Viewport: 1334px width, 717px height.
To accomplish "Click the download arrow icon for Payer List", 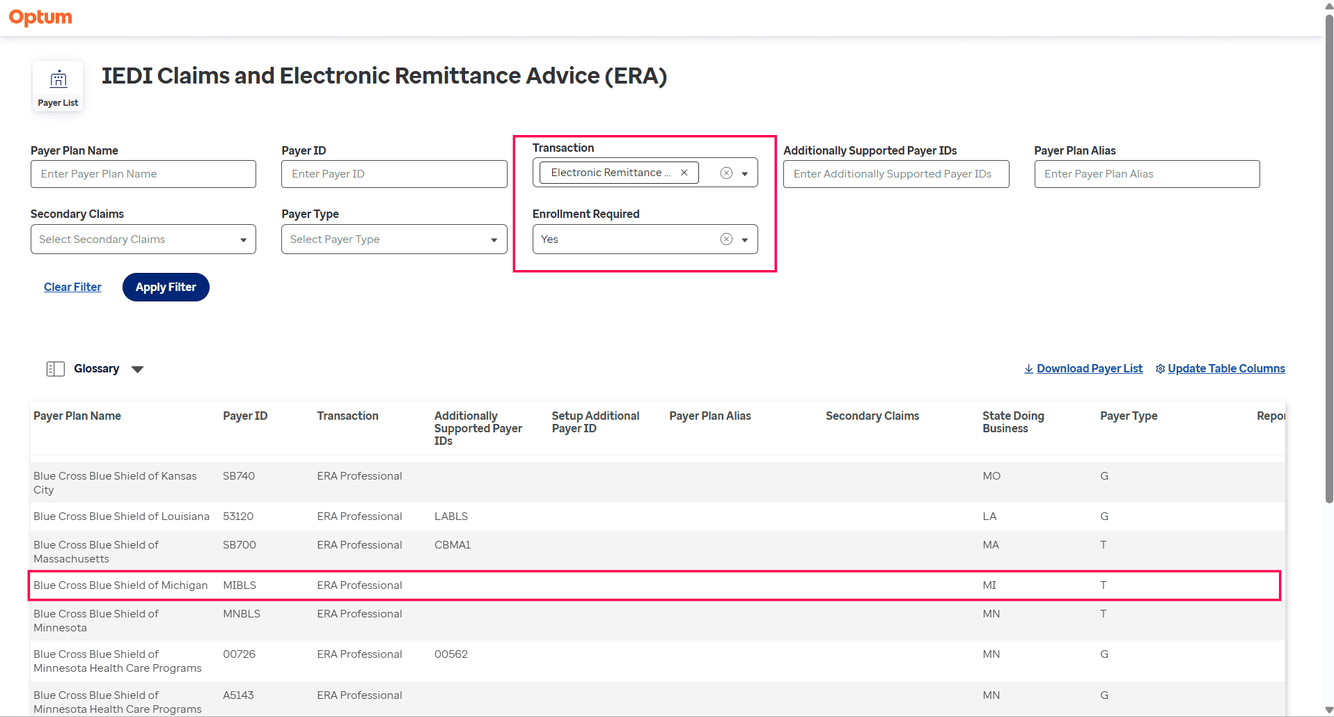I will pyautogui.click(x=1028, y=369).
